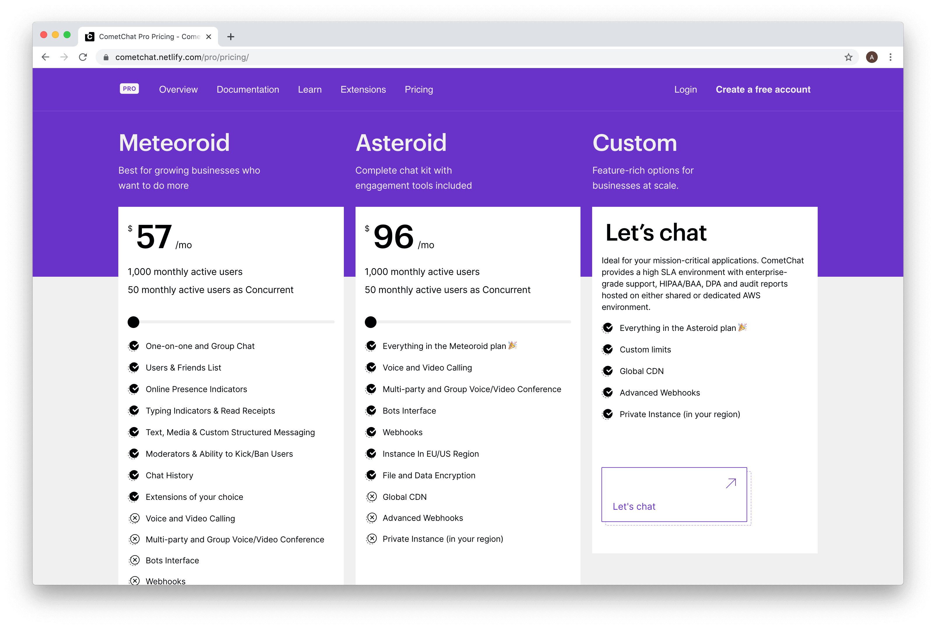Click the party emoji after Meteoroid plan text
Screen dimensions: 936x628
513,345
